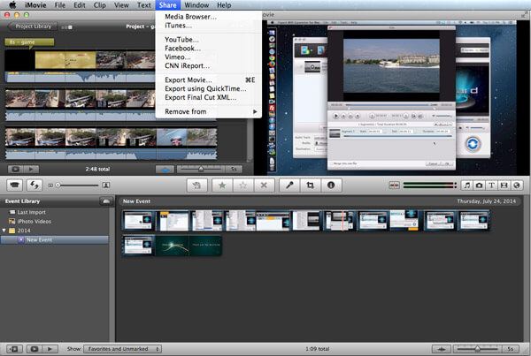Open the Show filter dropdown
This screenshot has width=531, height=356.
coord(123,349)
